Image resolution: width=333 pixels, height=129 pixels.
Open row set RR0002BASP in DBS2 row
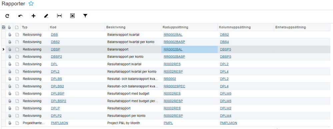(x=174, y=42)
